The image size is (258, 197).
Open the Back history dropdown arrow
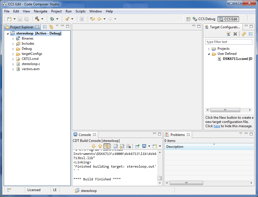[104, 19]
